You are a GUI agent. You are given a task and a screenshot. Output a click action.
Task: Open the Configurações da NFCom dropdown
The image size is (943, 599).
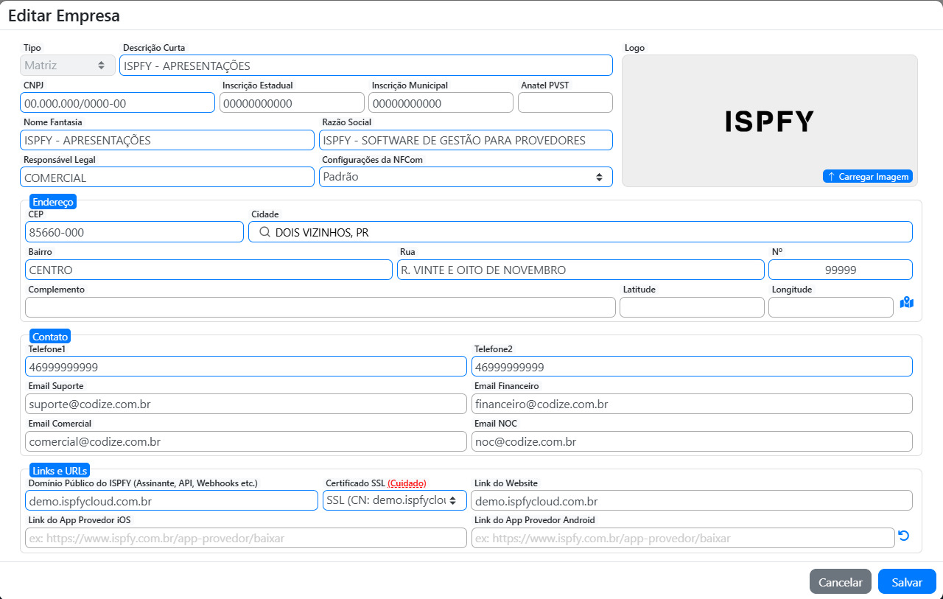466,177
